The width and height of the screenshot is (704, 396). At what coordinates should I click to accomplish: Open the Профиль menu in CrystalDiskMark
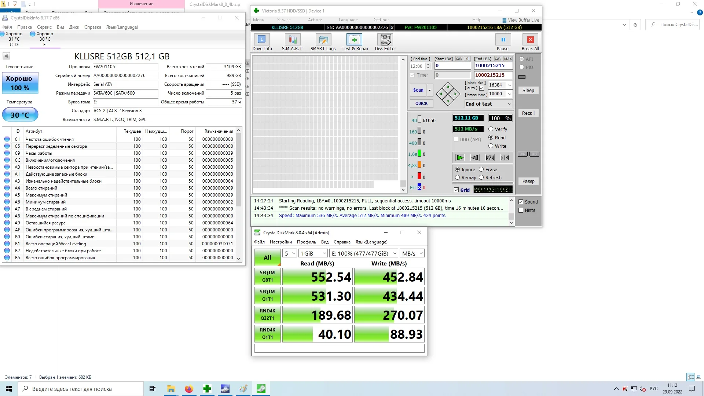(x=306, y=242)
